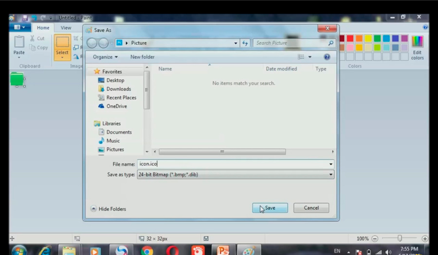
Task: Sort files by Date modified column
Action: (281, 69)
